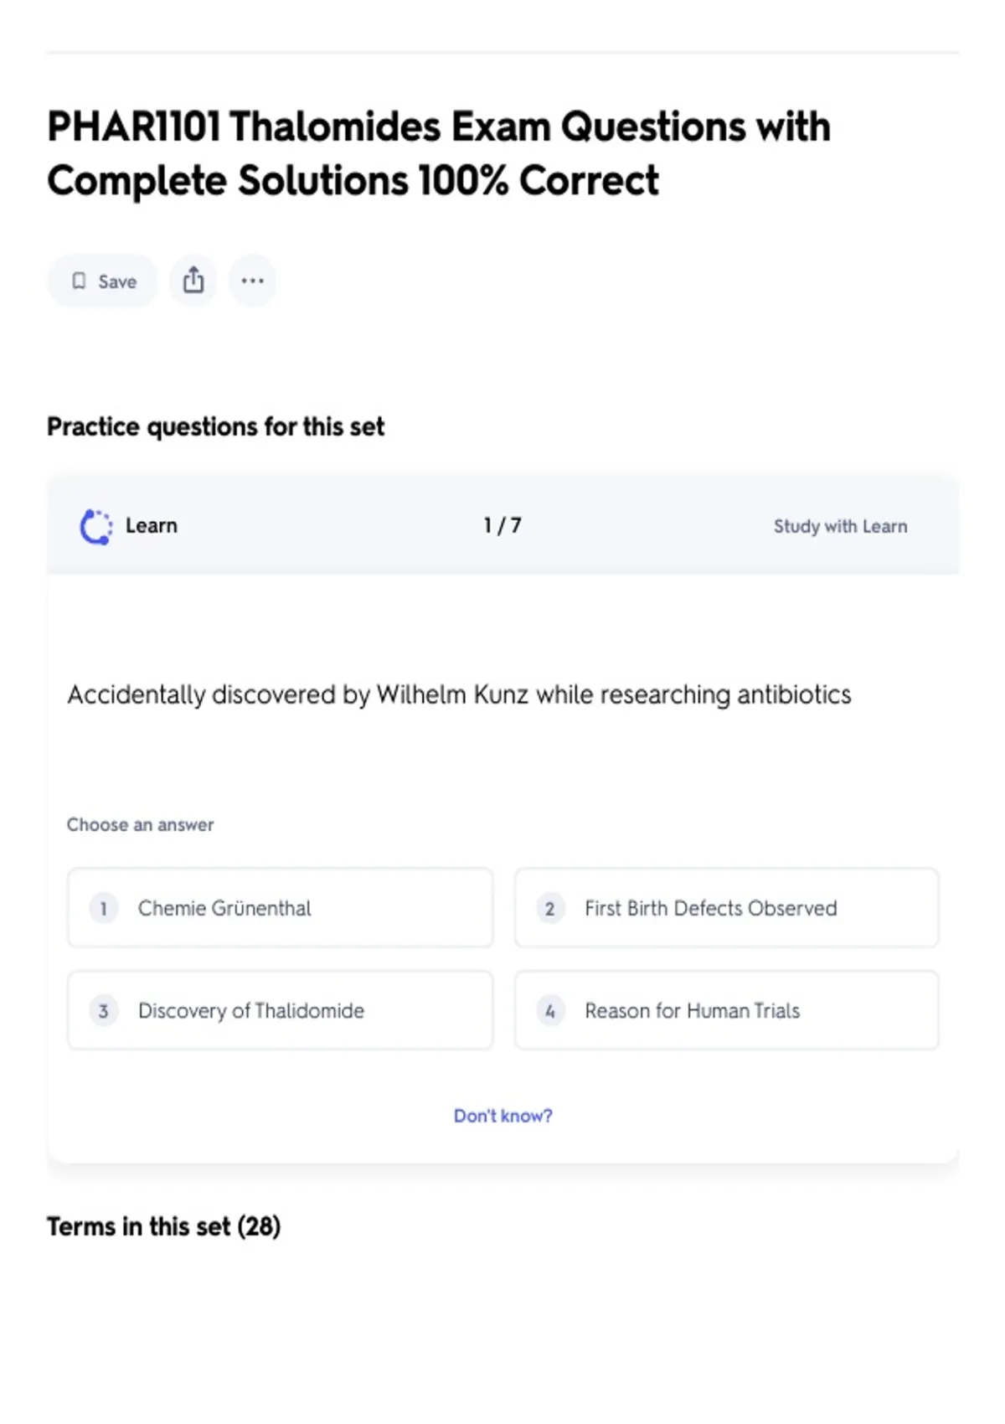The width and height of the screenshot is (1005, 1424).
Task: Open Study with Learn link
Action: 840,526
